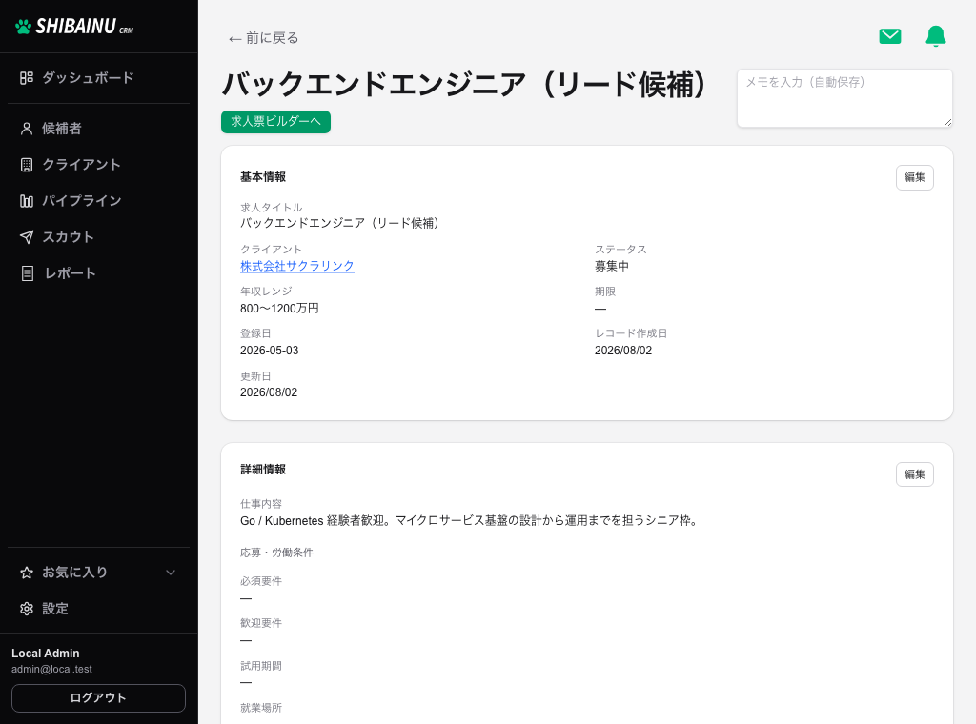This screenshot has height=724, width=976.
Task: Click the 仕事内容 description text
Action: 470,520
